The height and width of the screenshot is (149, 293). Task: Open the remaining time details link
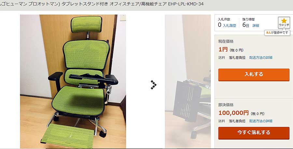[x=256, y=26]
